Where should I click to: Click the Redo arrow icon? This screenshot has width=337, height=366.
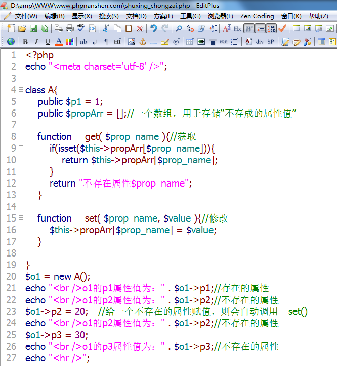click(x=165, y=28)
